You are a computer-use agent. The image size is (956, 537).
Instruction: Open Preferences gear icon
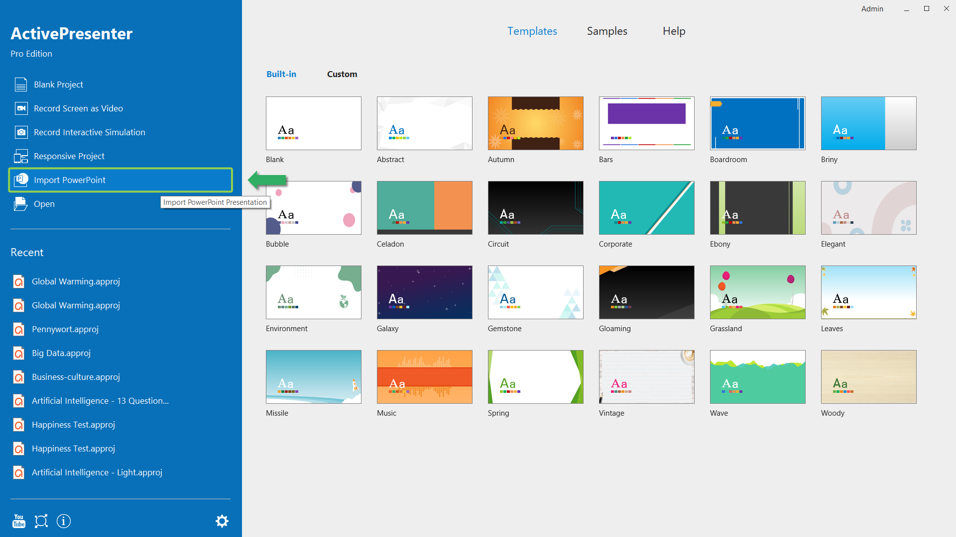point(222,521)
